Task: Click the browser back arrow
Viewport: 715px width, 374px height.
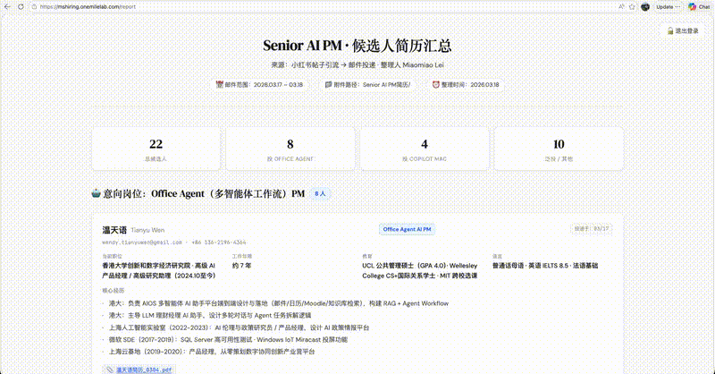Action: coord(6,6)
